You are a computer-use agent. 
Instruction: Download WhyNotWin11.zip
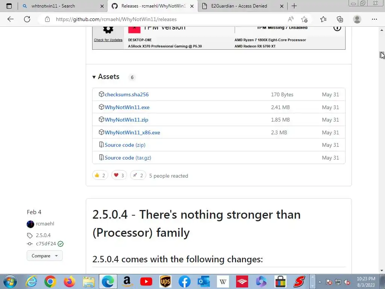[126, 120]
